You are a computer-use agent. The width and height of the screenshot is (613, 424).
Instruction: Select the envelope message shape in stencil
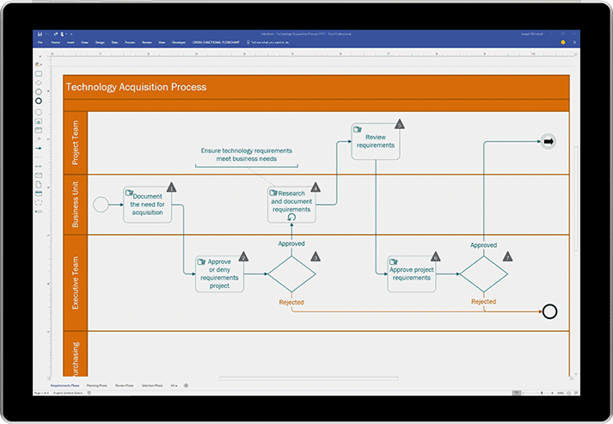coord(39,175)
